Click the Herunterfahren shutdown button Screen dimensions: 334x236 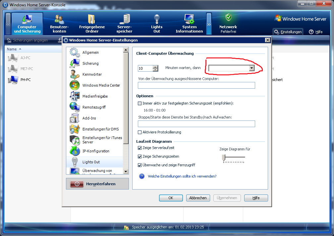pos(97,184)
